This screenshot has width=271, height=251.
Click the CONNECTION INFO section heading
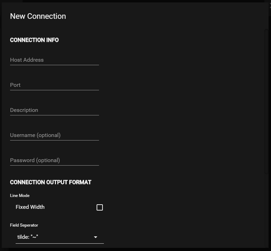34,40
